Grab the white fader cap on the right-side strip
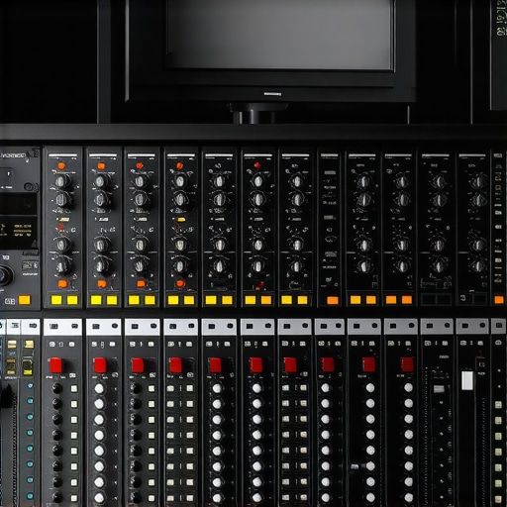 [467, 380]
